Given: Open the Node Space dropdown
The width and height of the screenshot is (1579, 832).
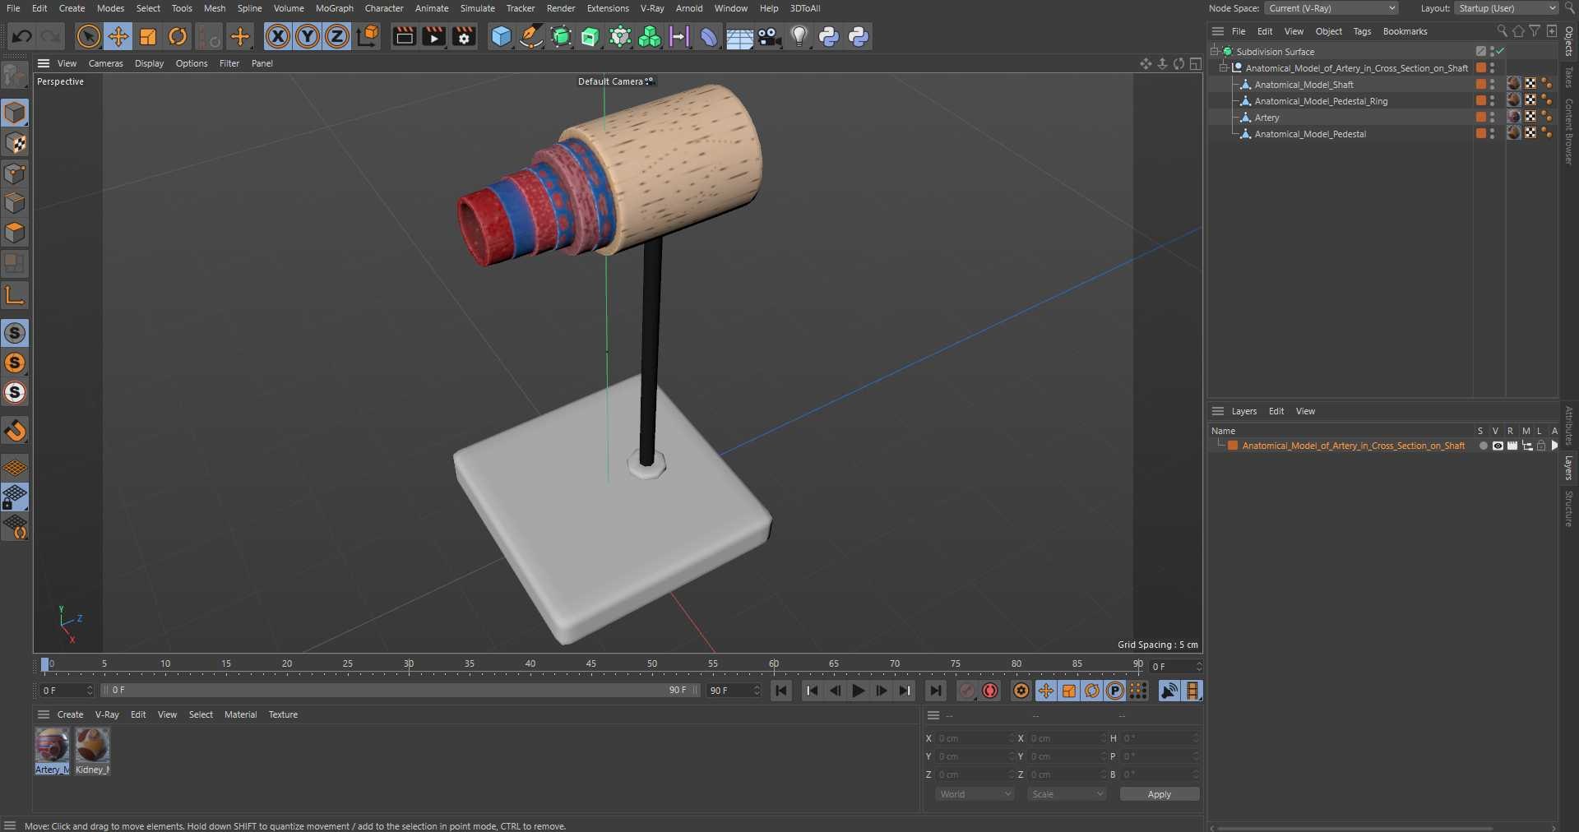Looking at the screenshot, I should tap(1331, 8).
